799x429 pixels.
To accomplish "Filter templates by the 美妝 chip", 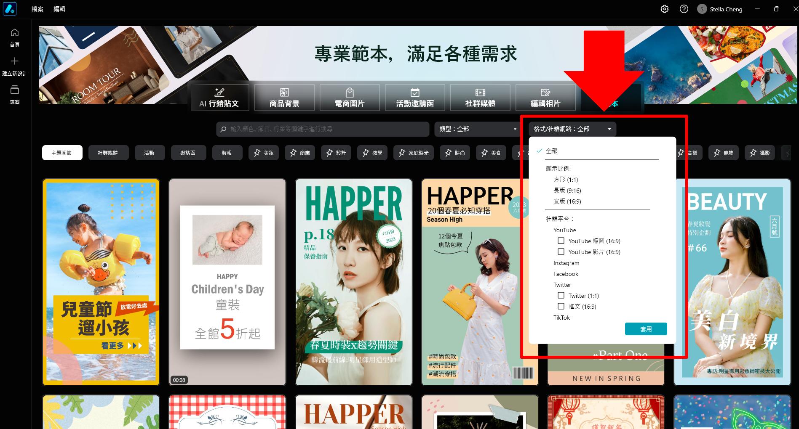I will coord(264,153).
